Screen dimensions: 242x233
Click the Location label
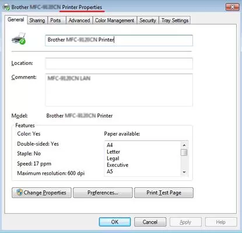(x=22, y=63)
